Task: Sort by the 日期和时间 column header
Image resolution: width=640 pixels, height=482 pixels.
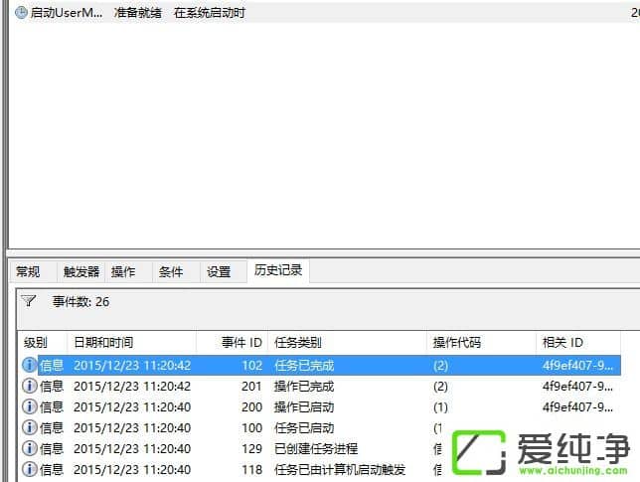Action: click(131, 342)
